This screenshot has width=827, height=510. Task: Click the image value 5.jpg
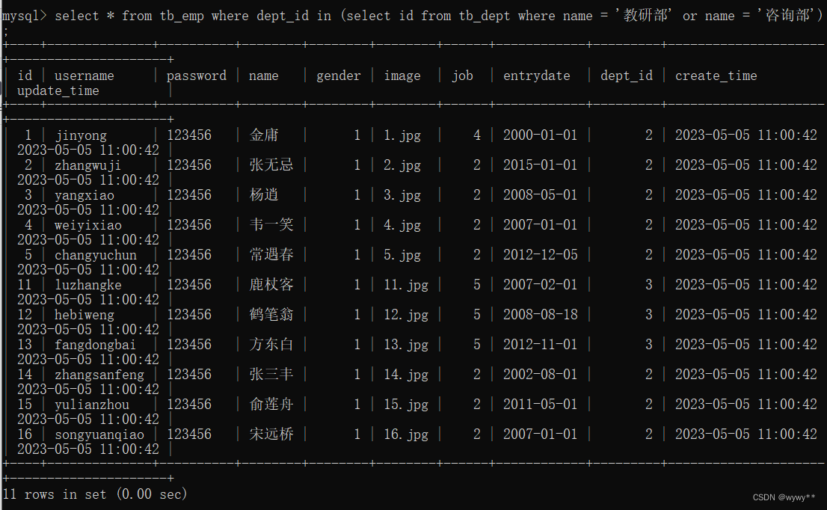(x=402, y=255)
